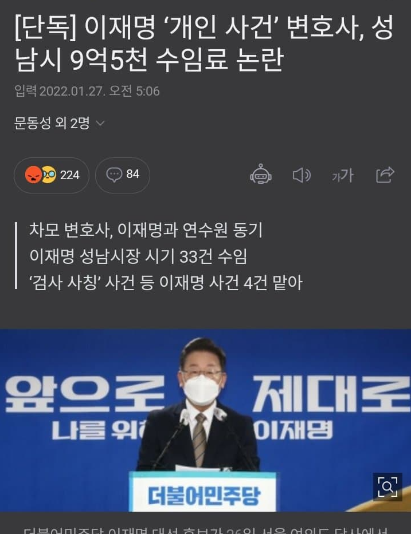
Task: Open comments via speech bubble icon
Action: pos(114,175)
